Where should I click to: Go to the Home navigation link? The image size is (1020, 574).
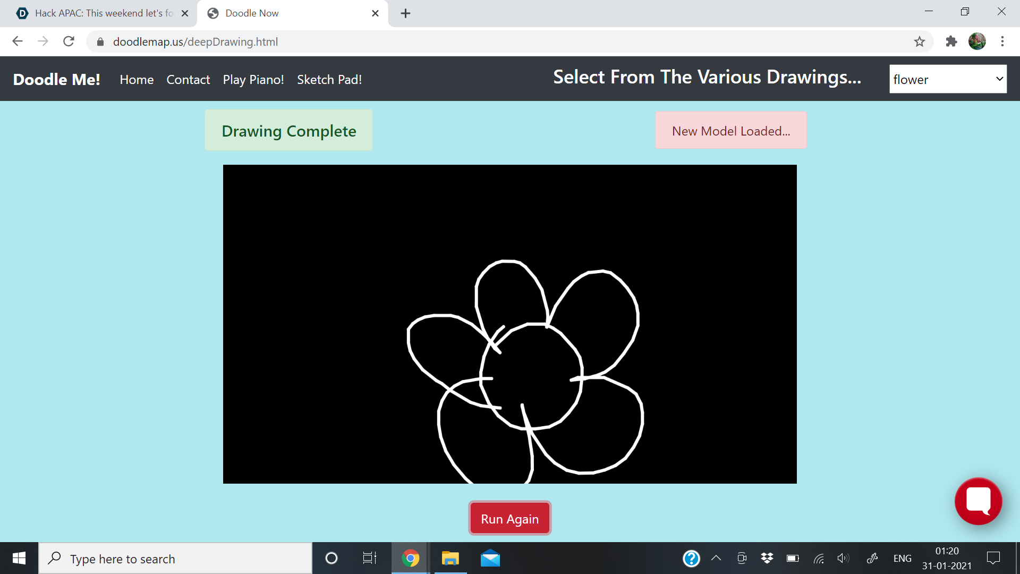coord(137,80)
